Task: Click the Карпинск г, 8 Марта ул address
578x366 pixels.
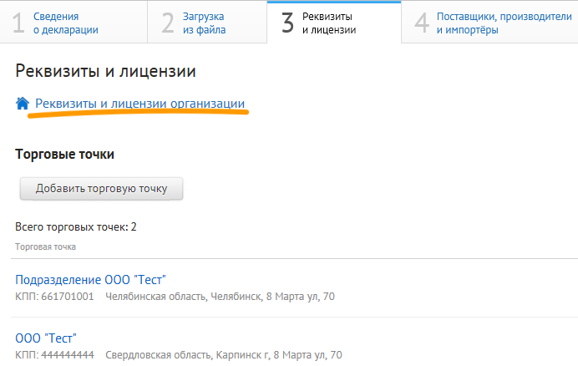Action: [x=223, y=355]
